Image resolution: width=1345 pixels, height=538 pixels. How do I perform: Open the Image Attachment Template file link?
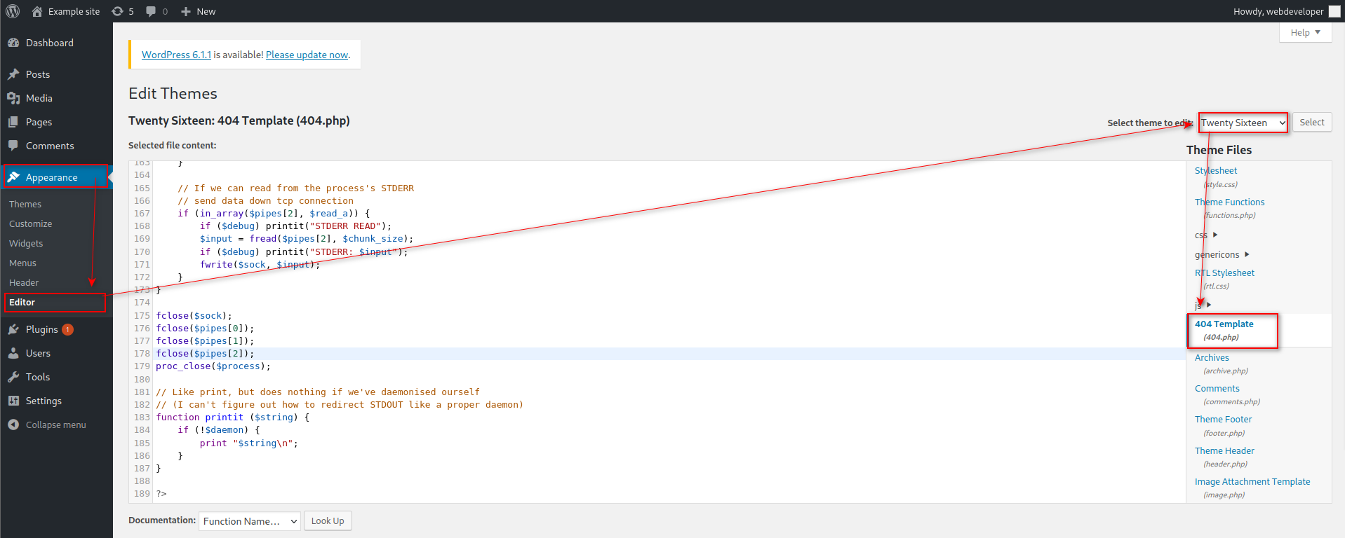[1252, 481]
